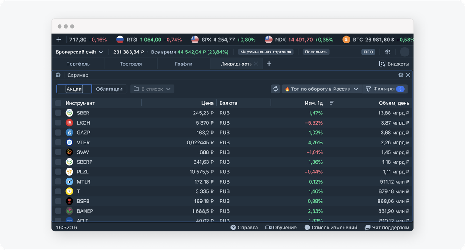
Task: Click the NDX US flag icon
Action: pos(268,40)
